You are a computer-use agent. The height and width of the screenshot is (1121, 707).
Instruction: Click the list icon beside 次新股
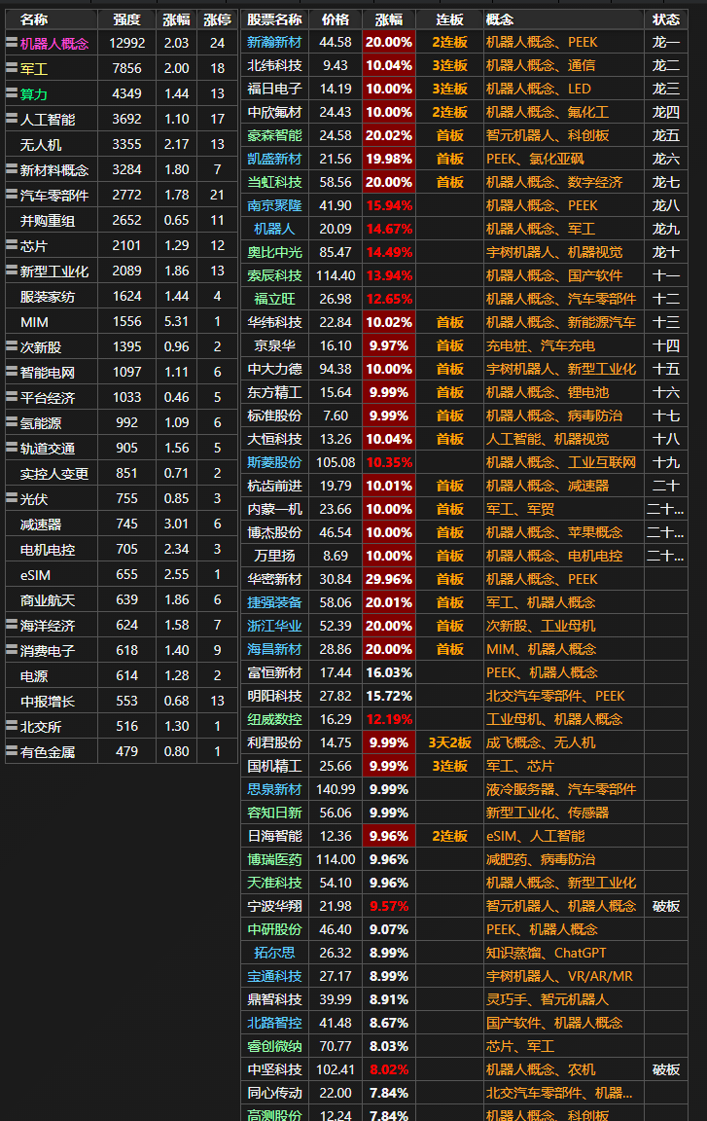click(x=12, y=346)
